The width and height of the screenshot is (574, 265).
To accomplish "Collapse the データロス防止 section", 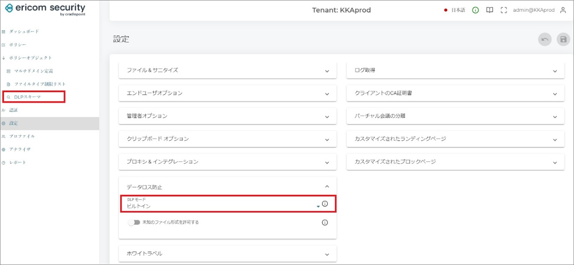I will (x=327, y=187).
